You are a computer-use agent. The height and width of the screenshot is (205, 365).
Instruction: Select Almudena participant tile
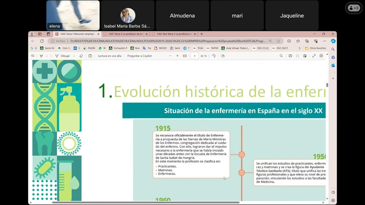(182, 15)
